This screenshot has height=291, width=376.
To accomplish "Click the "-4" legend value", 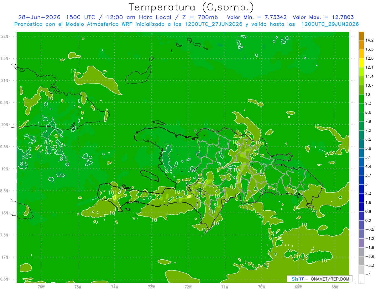I will [368, 274].
